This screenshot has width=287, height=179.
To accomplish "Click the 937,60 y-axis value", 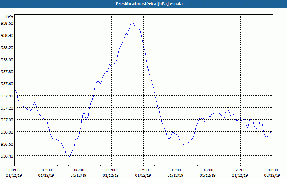I will pos(7,83).
